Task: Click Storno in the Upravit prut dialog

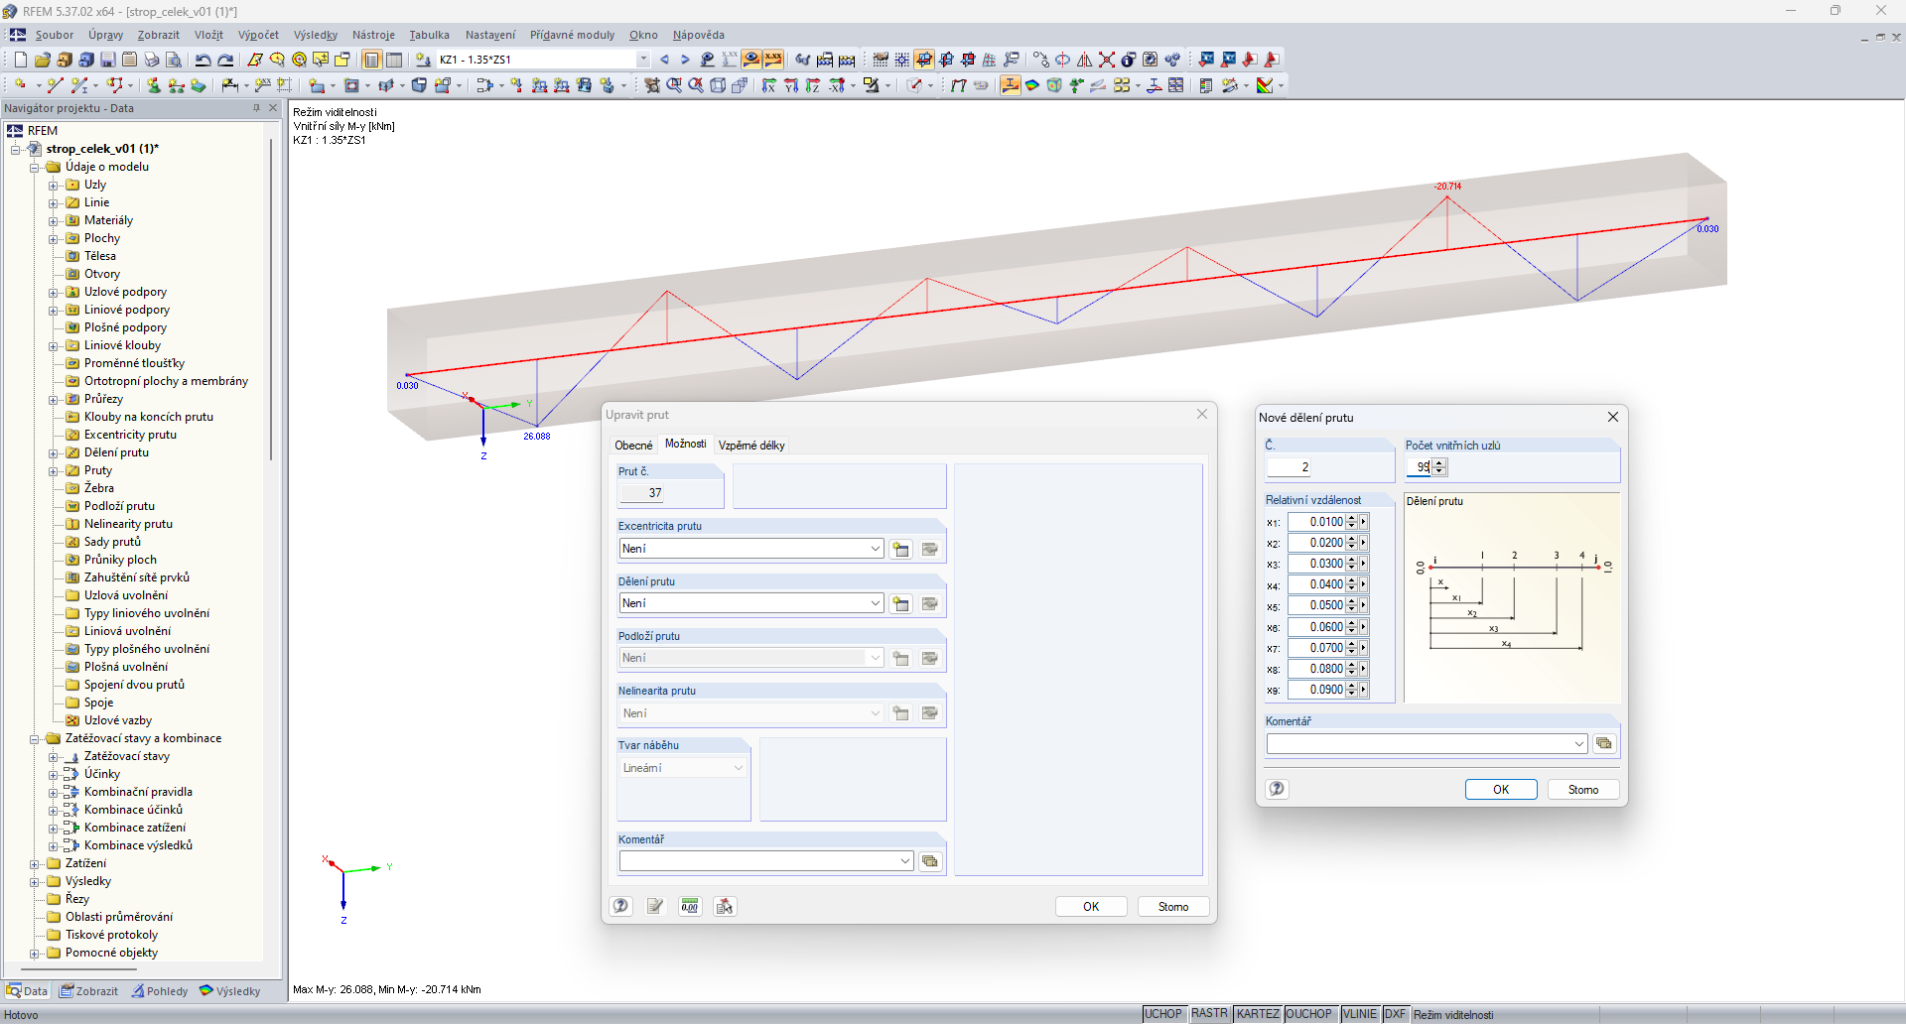Action: pos(1172,906)
